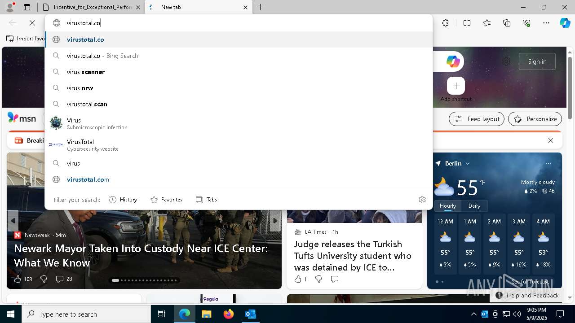This screenshot has height=323, width=575.
Task: Filter search by History
Action: point(123,200)
